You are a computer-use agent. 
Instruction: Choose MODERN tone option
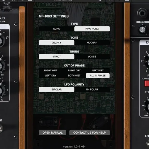point(92,43)
